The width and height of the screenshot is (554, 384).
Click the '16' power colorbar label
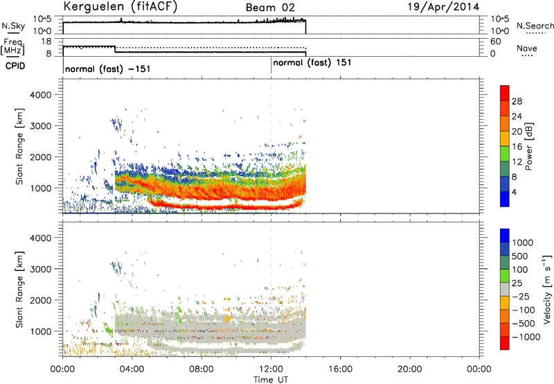(517, 147)
